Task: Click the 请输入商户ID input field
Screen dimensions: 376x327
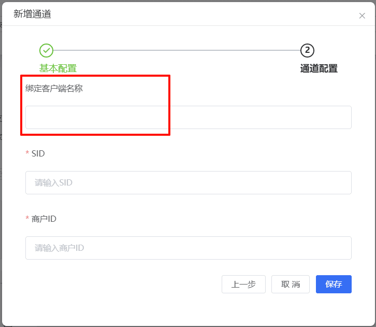Action: (x=189, y=248)
